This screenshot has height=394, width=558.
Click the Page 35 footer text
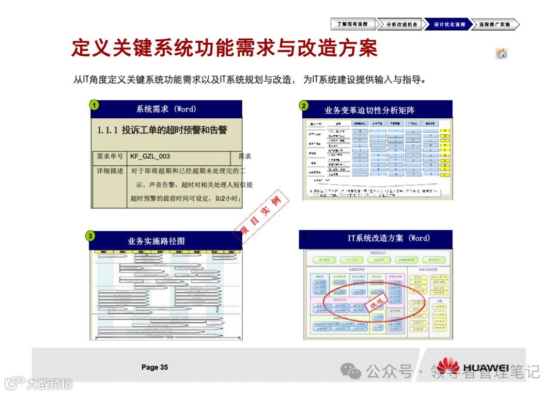point(154,367)
